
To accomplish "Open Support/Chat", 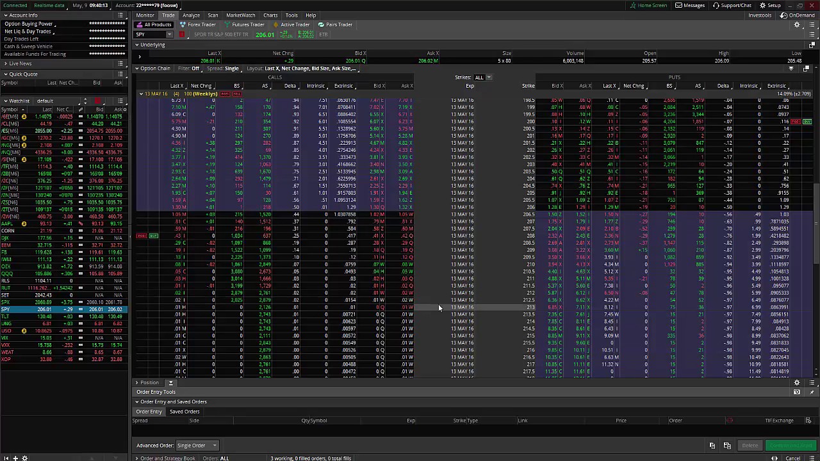I will (x=732, y=5).
